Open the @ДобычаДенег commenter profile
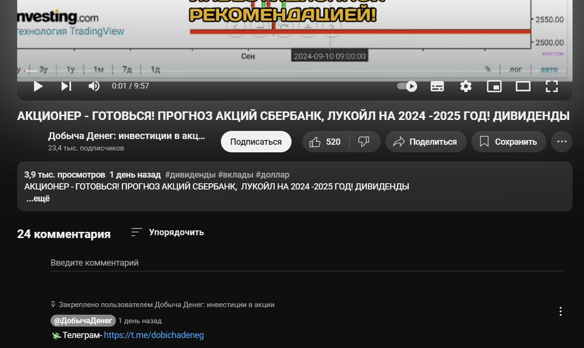 (83, 320)
